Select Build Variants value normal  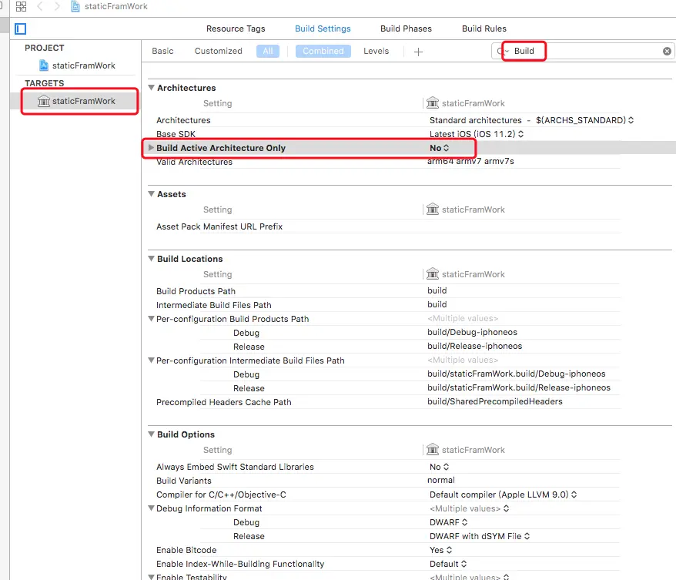coord(440,480)
